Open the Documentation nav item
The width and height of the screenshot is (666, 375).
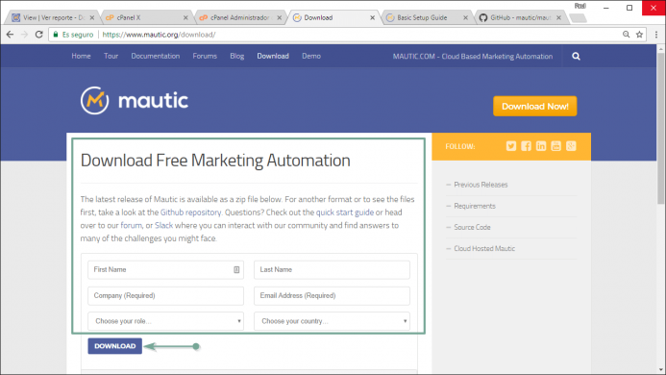pos(156,56)
